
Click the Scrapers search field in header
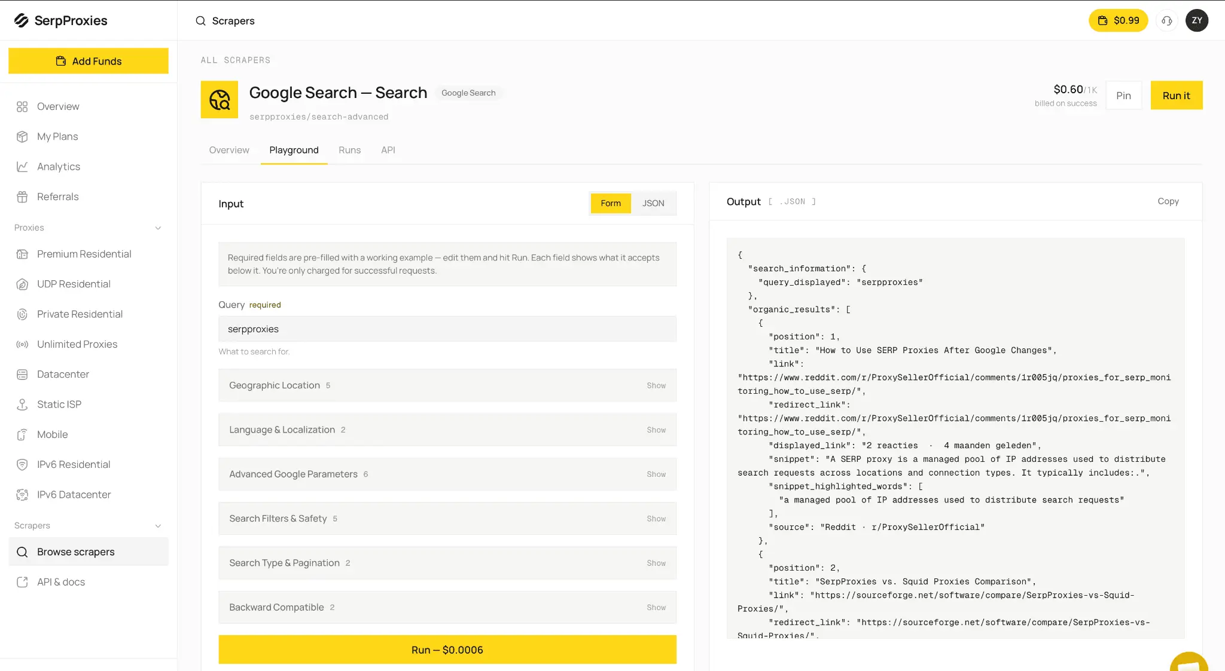click(233, 21)
